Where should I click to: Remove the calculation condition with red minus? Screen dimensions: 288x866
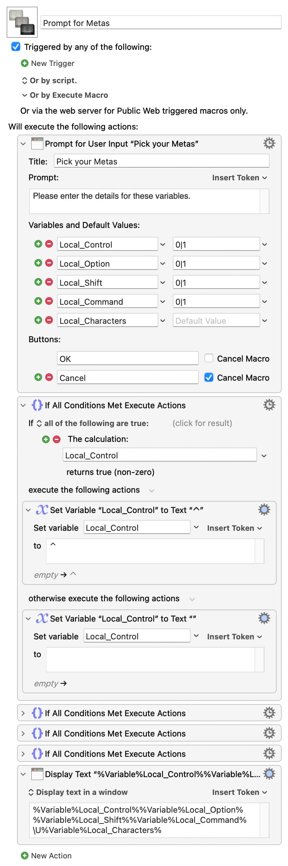(57, 439)
